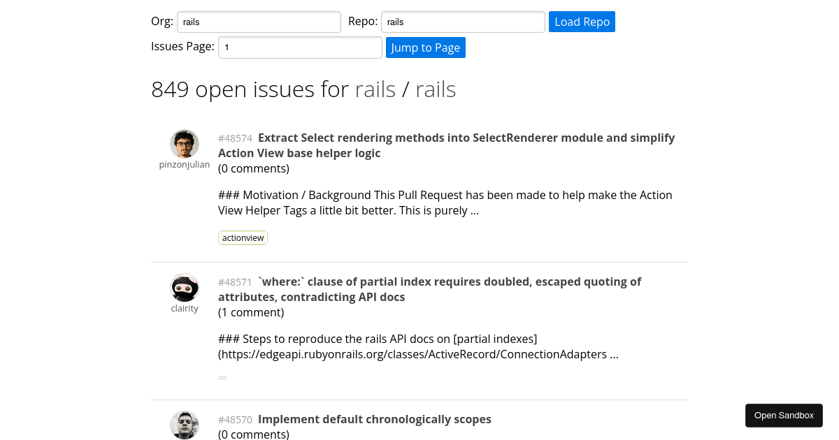Click 'rails' org name in the heading
839x440 pixels.
coord(375,89)
